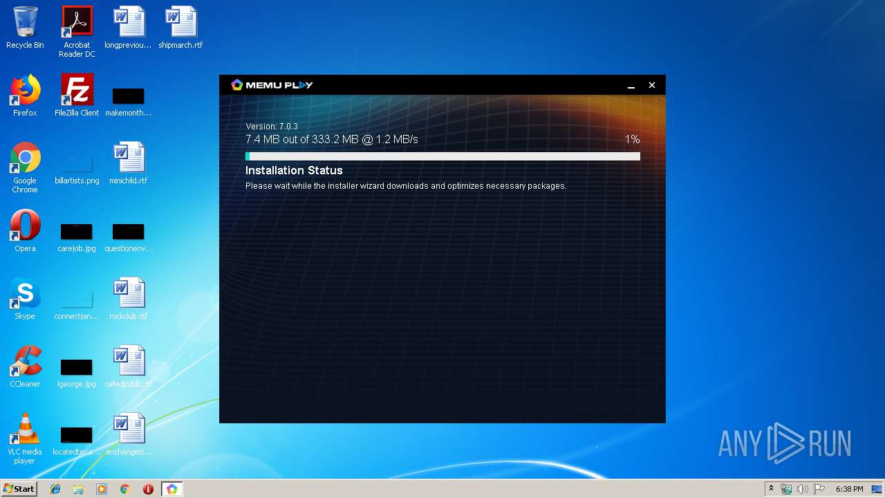Launch VLC media player shortcut
The image size is (885, 498).
tap(25, 439)
